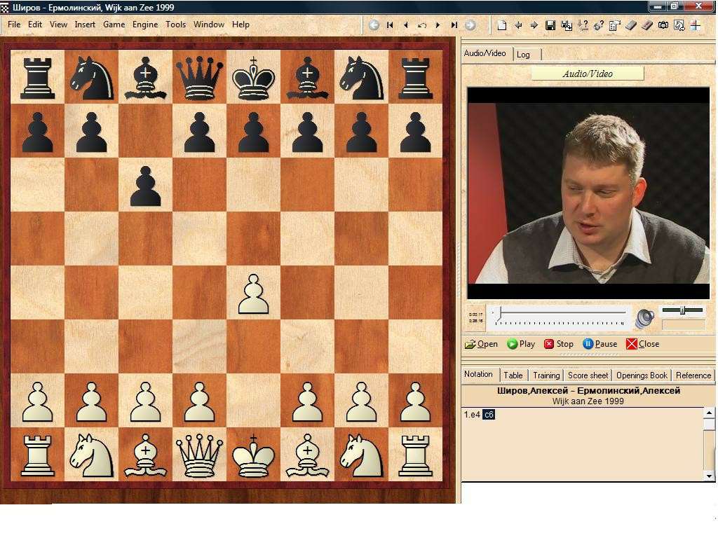718x538 pixels.
Task: Click the game title Широв – Ермолинский header
Action: 588,391
